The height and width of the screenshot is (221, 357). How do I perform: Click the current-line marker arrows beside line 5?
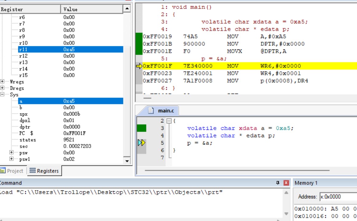[141, 143]
